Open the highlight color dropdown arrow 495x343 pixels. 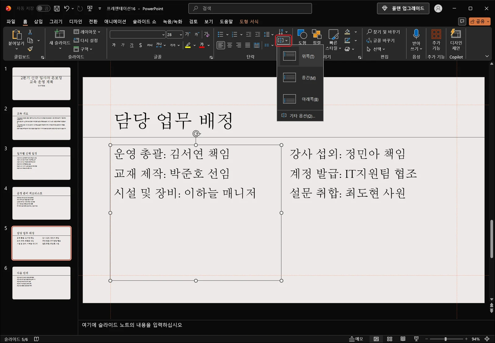195,45
